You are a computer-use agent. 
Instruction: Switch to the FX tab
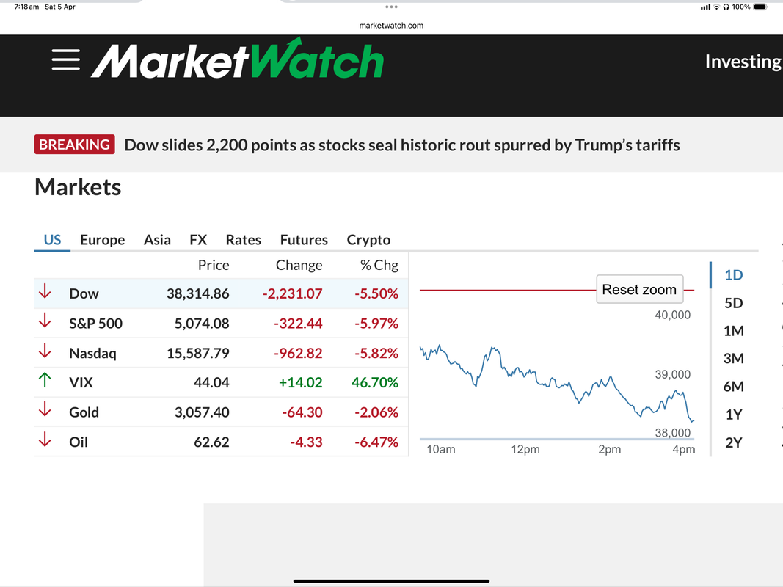tap(198, 240)
